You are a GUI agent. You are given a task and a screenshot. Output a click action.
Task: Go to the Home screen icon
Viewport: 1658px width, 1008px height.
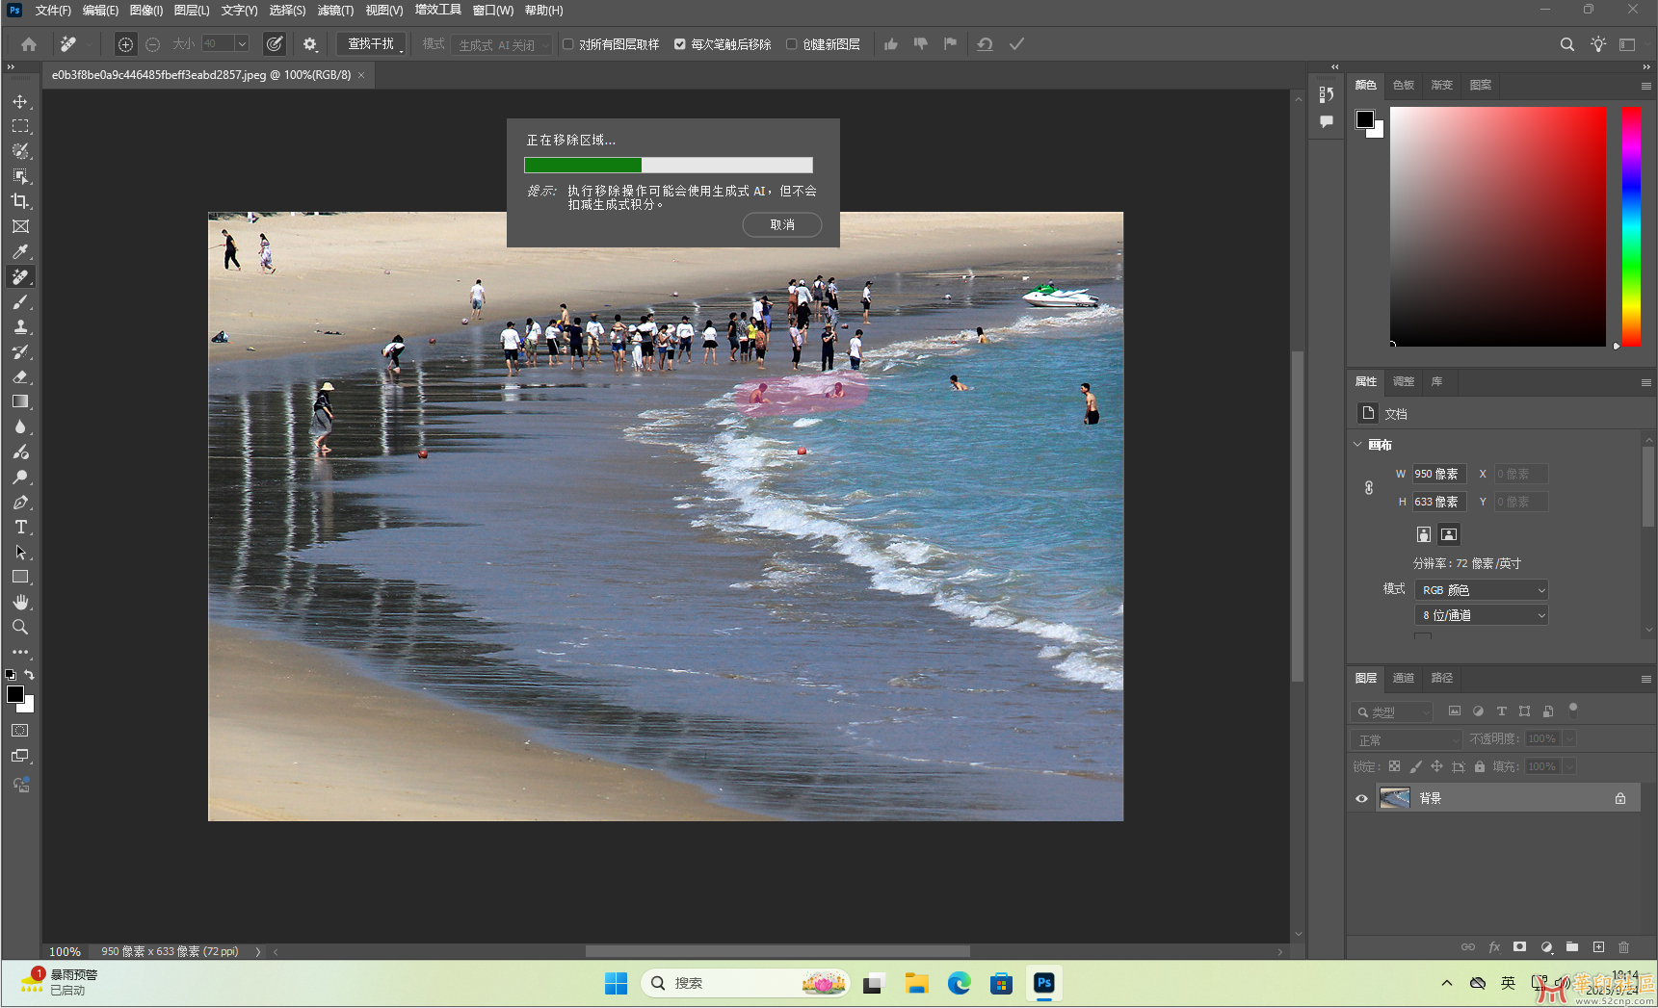pyautogui.click(x=29, y=44)
